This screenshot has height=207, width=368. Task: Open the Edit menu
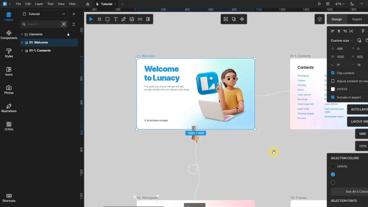tap(28, 4)
